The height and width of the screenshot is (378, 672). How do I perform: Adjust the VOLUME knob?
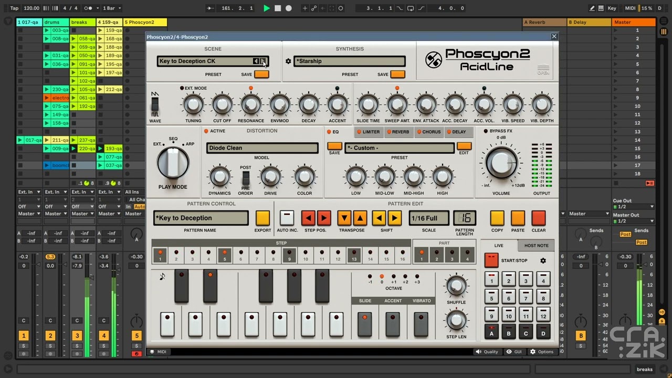(x=501, y=163)
